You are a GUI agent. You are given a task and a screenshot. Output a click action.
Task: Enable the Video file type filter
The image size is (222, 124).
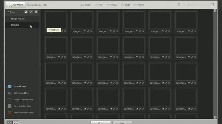click(109, 5)
